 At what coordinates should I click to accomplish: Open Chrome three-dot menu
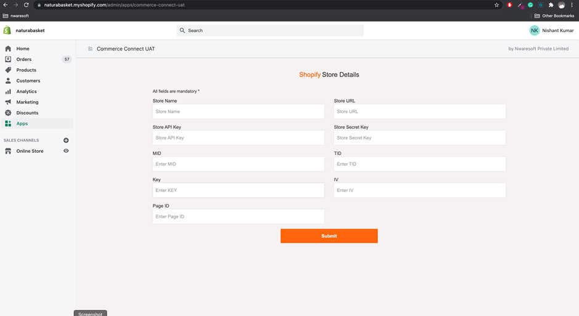pyautogui.click(x=572, y=5)
